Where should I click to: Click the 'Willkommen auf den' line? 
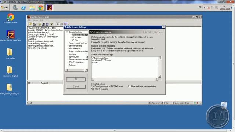pyautogui.click(x=100, y=58)
